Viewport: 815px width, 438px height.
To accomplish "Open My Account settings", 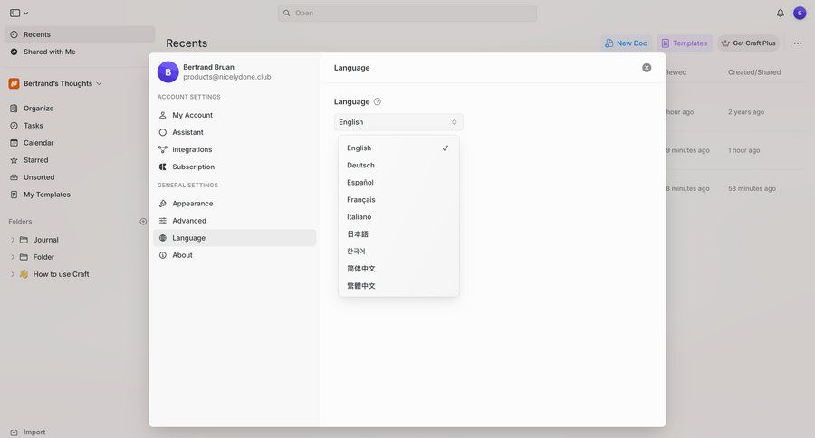I will [x=235, y=115].
